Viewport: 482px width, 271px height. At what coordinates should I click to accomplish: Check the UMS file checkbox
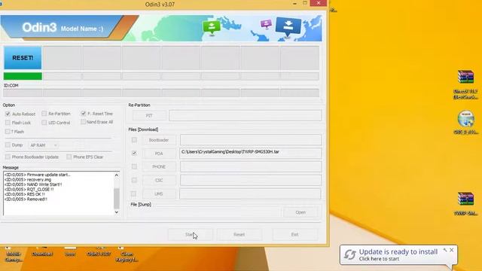(x=133, y=193)
